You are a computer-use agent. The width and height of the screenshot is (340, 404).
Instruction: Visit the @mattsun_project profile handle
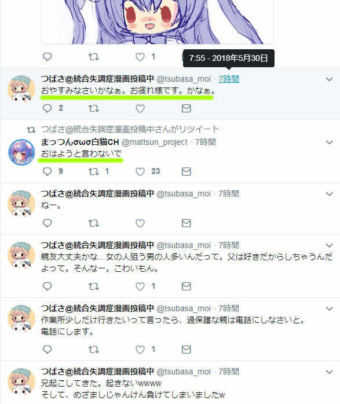pos(154,142)
